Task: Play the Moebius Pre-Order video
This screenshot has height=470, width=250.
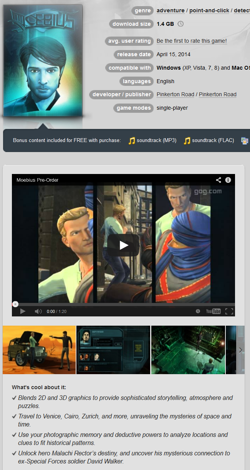Action: (x=123, y=245)
